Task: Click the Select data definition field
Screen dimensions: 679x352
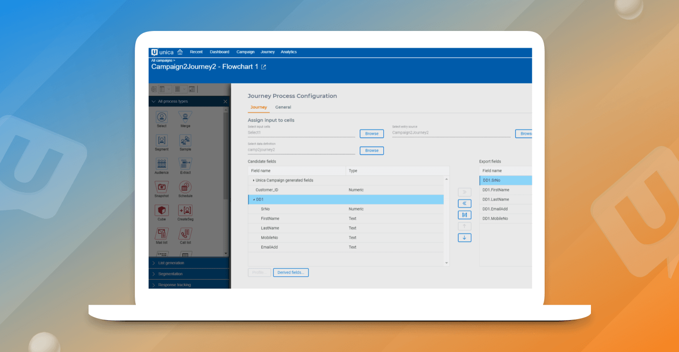Action: [301, 149]
